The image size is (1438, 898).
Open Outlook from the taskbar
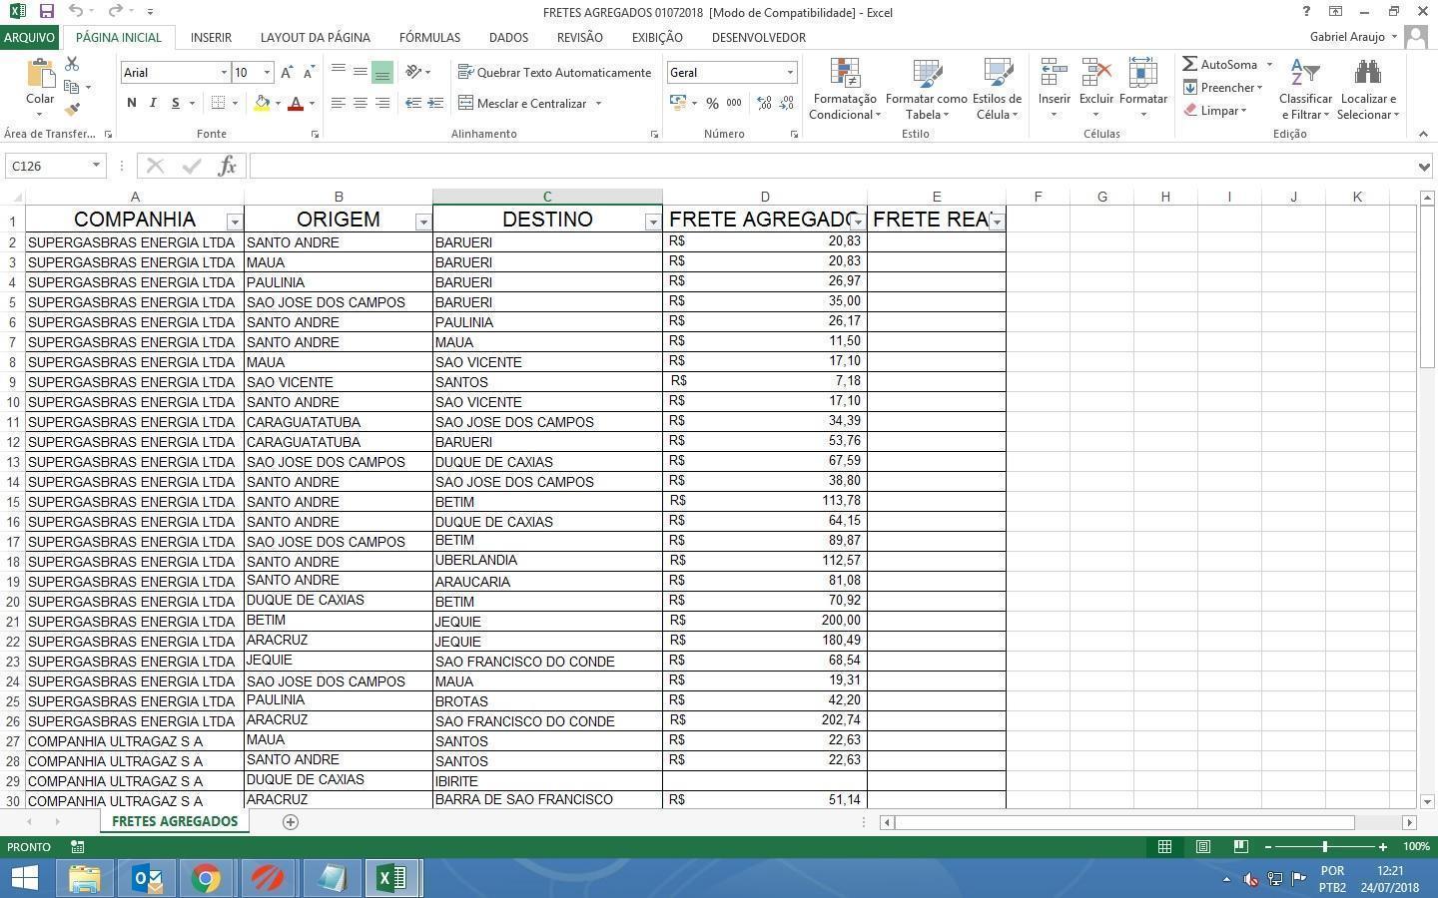[x=146, y=878]
